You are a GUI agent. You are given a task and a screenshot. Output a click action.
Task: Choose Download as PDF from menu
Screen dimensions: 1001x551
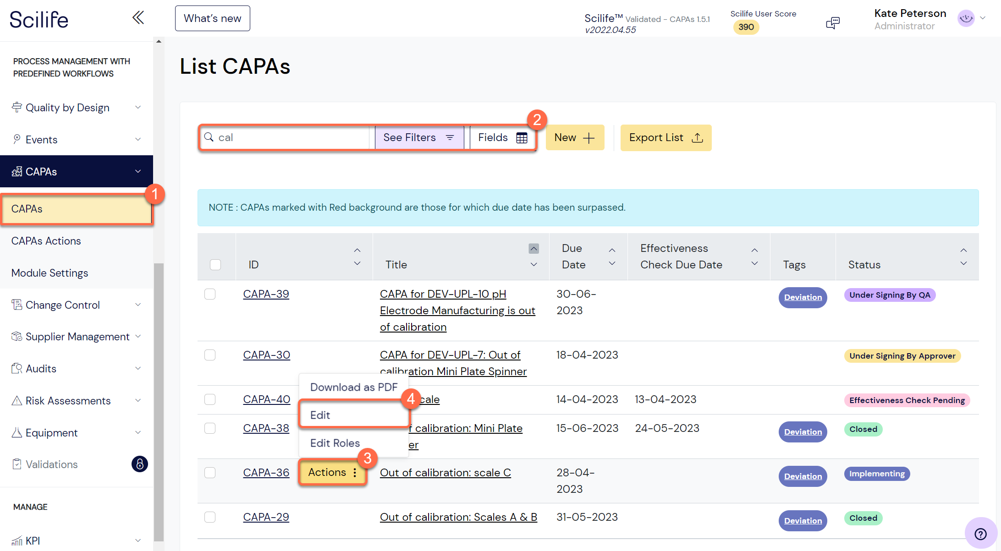353,387
